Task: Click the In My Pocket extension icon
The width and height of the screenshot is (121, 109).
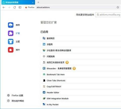Action: click(x=44, y=104)
